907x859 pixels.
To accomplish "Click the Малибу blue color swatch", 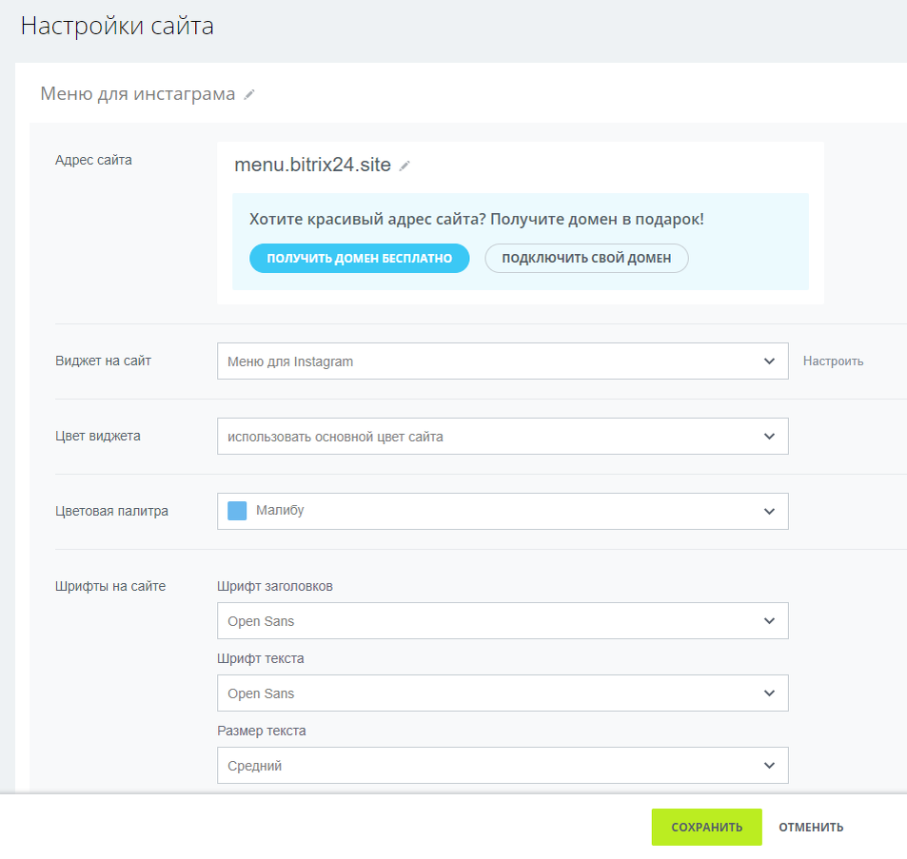I will tap(237, 511).
